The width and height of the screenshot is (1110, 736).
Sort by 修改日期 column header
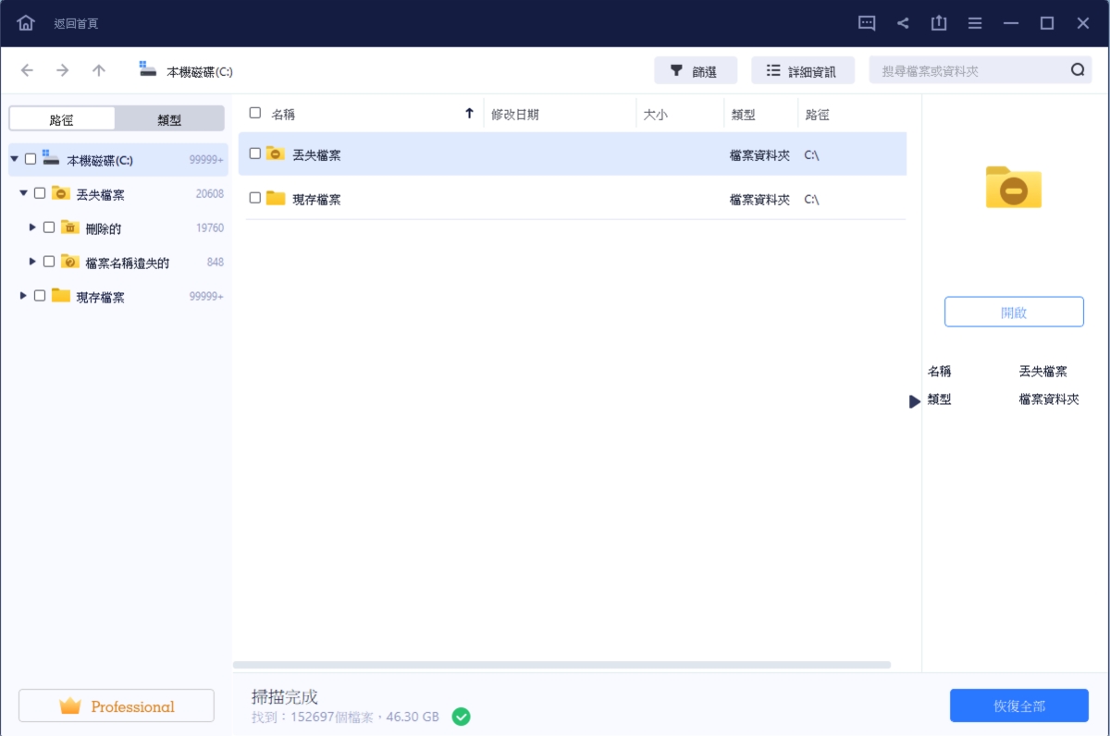pyautogui.click(x=515, y=115)
